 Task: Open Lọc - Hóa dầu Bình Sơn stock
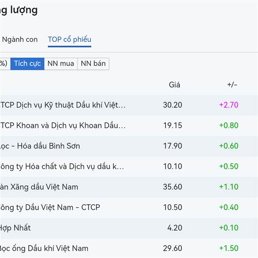(x=129, y=146)
